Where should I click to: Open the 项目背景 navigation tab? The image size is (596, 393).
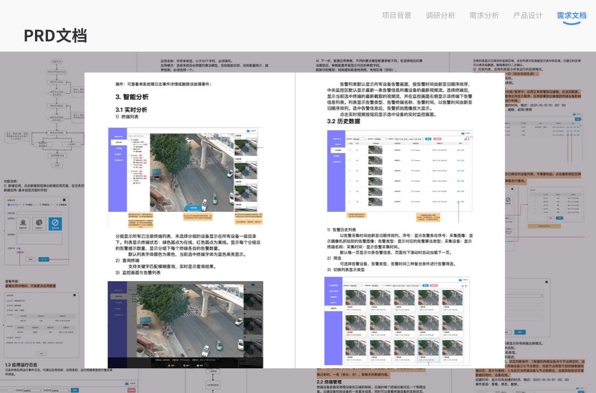pos(397,15)
